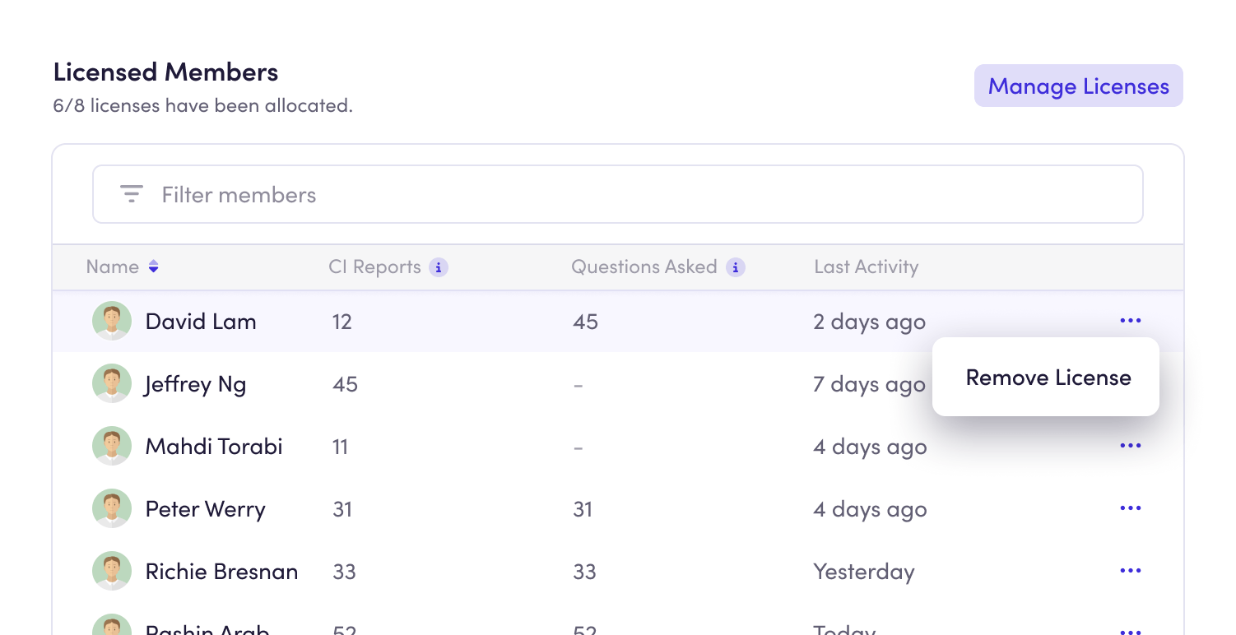This screenshot has width=1236, height=635.
Task: Expand the three-dot menu for Peter Werry
Action: point(1131,508)
